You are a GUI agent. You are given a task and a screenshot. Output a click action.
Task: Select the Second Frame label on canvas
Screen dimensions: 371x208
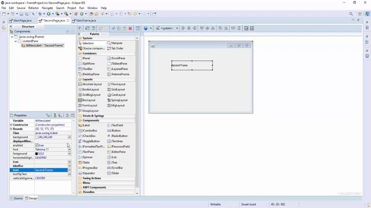[x=192, y=65]
